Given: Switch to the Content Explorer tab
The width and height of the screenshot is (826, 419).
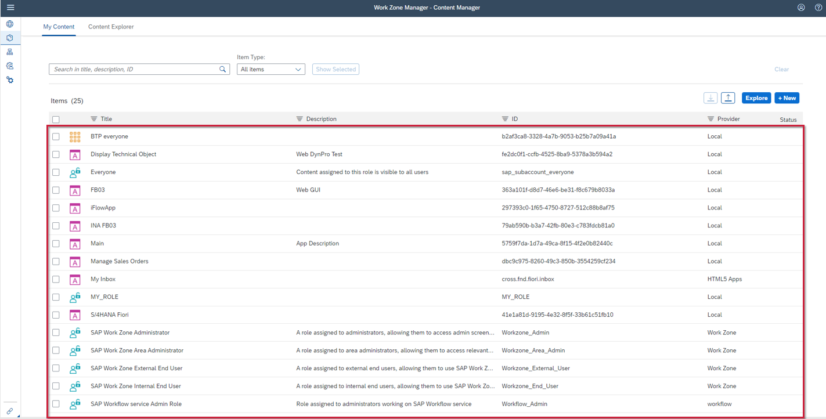Looking at the screenshot, I should (111, 27).
